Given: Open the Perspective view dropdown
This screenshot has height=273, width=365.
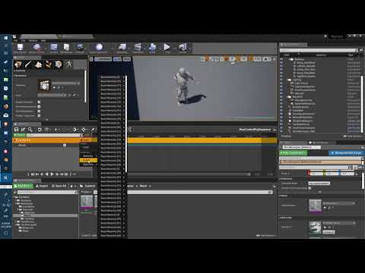Looking at the screenshot, I should (x=103, y=59).
